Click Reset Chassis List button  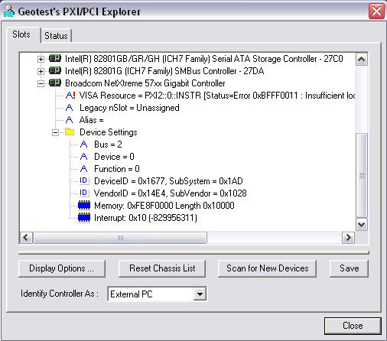[x=162, y=268]
